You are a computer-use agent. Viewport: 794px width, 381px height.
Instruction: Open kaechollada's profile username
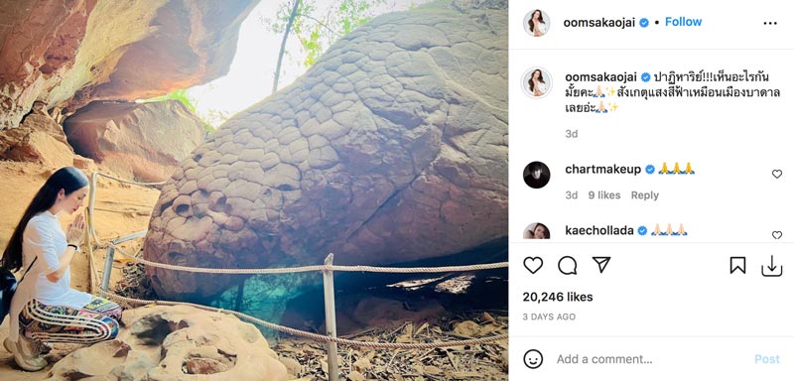pyautogui.click(x=599, y=231)
